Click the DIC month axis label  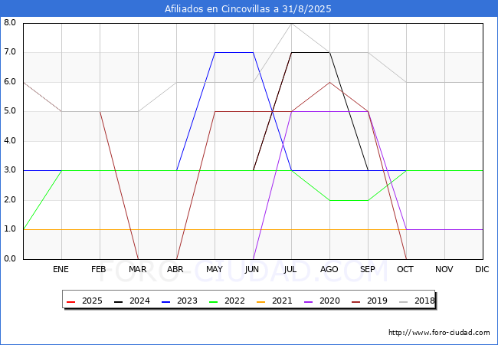(x=482, y=269)
